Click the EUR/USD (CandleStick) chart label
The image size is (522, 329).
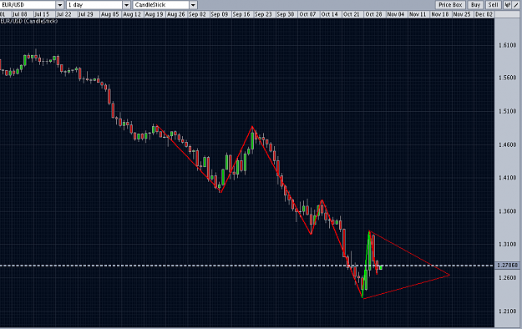tap(29, 21)
